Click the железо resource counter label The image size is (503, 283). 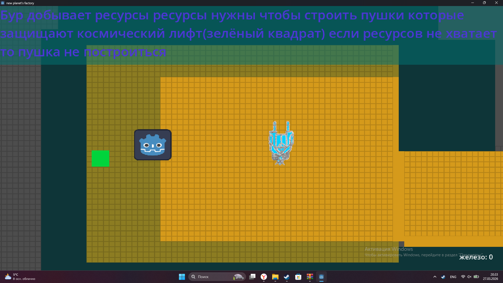[x=476, y=257]
